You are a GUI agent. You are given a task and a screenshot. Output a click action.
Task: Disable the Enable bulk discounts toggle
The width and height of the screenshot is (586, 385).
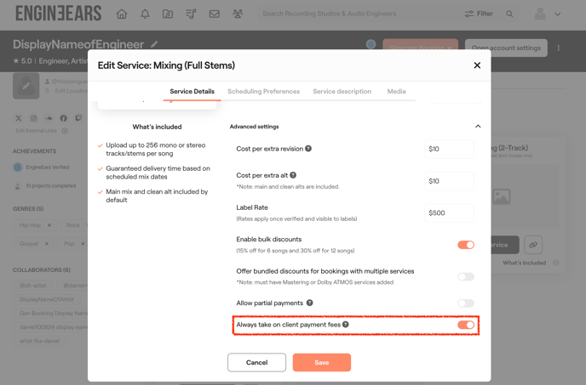pyautogui.click(x=465, y=245)
